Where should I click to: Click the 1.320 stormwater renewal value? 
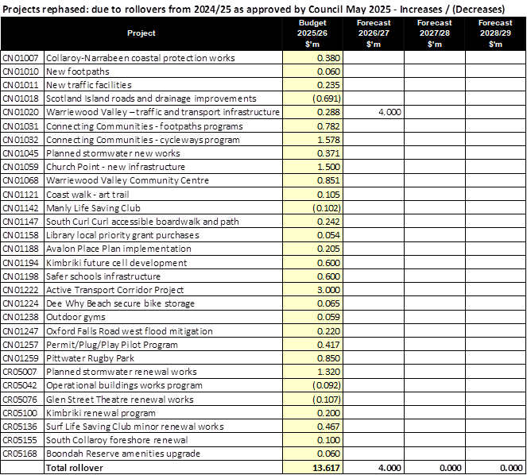click(328, 372)
